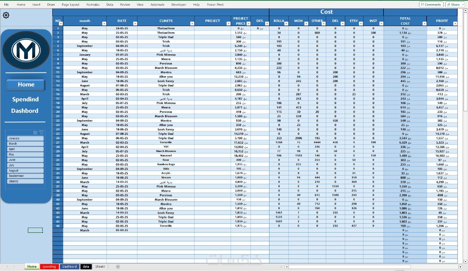Click the Spendind sidebar link

(25, 99)
